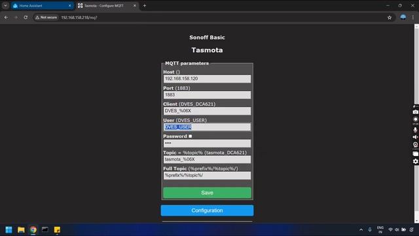Switch to the Home Assistant tab
419x236 pixels.
(43, 6)
